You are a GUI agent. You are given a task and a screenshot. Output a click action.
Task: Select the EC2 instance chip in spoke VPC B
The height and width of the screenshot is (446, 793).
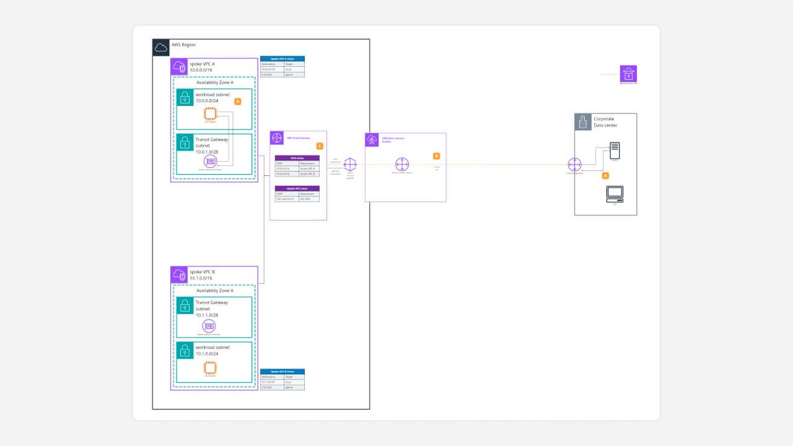click(x=210, y=368)
